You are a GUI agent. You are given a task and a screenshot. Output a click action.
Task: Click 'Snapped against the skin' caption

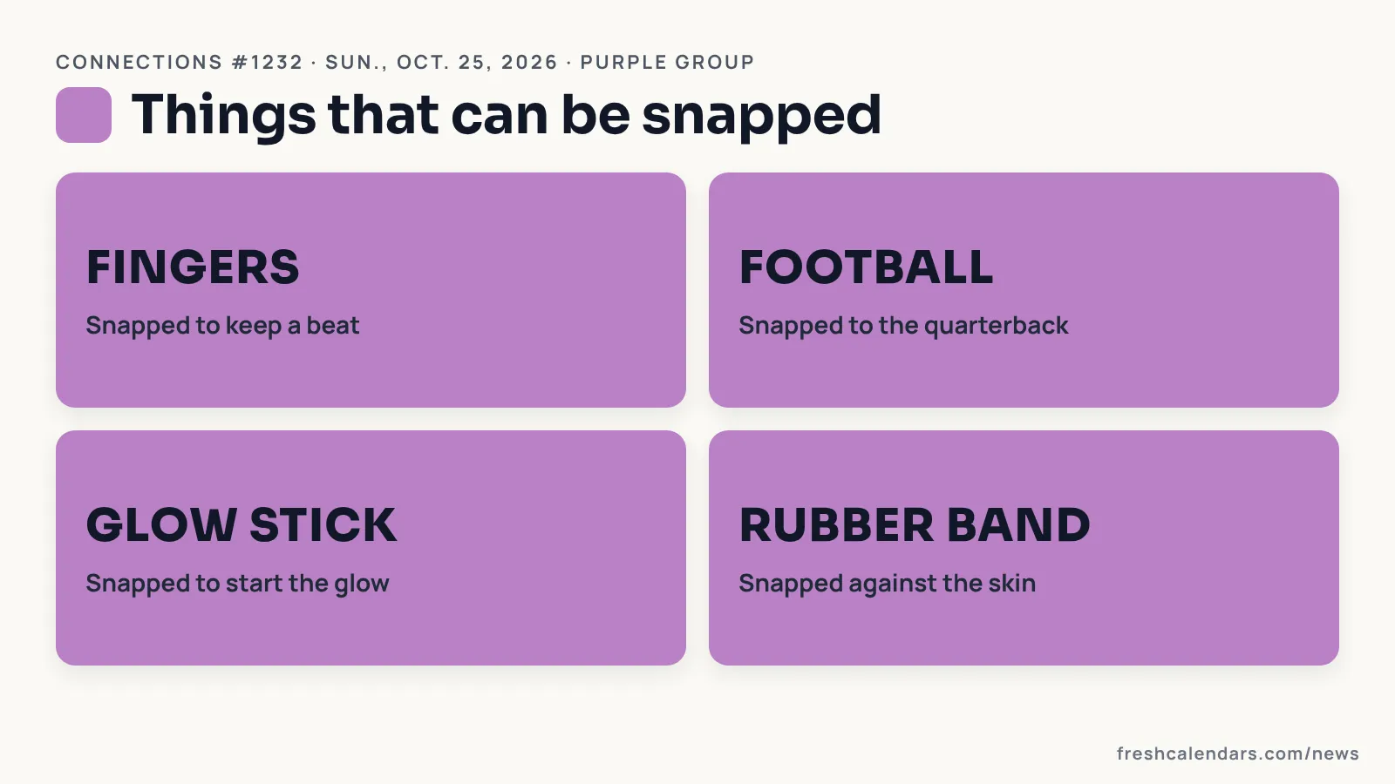point(888,584)
